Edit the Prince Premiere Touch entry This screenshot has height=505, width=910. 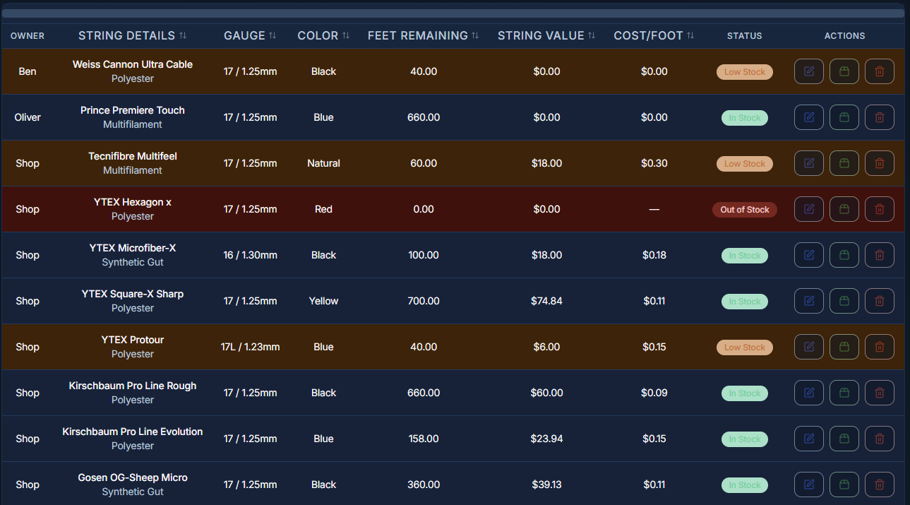809,117
